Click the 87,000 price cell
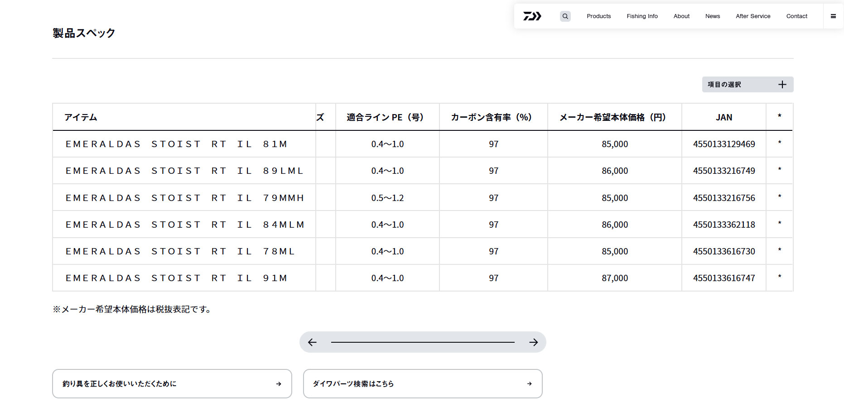The image size is (844, 402). click(x=615, y=278)
